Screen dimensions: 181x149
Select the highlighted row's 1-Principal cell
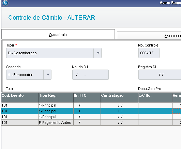coord(56,111)
